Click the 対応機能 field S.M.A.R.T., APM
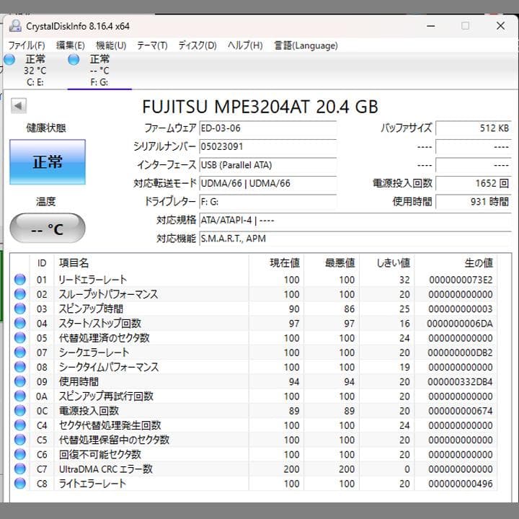Viewport: 519px width, 519px height. (x=355, y=239)
